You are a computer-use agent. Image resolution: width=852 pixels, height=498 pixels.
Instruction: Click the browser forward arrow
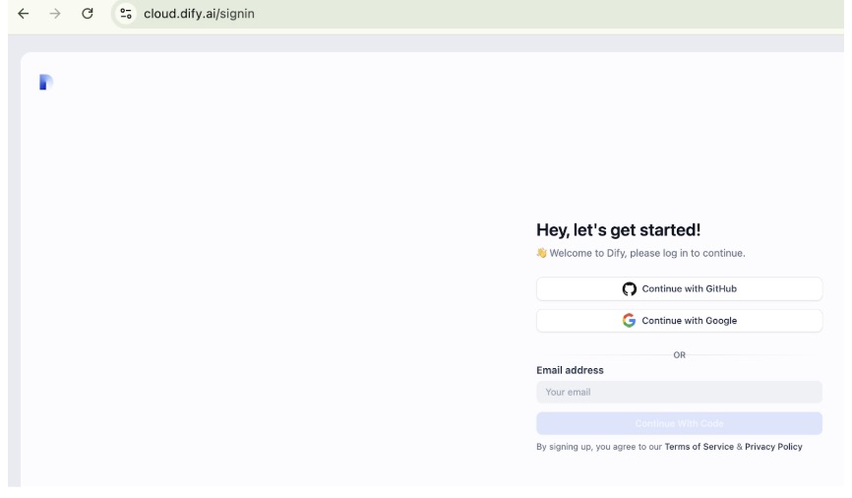click(55, 14)
